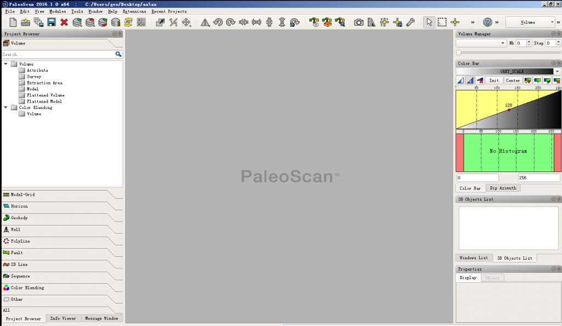Click the pyramid perspective view icon

[205, 22]
